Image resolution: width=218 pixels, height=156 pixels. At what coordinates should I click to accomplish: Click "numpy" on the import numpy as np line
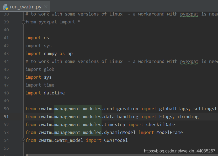(50, 54)
